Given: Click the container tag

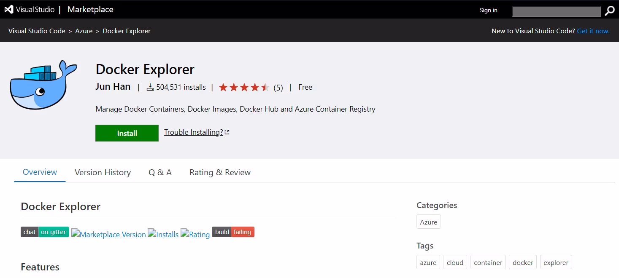Looking at the screenshot, I should click(488, 262).
